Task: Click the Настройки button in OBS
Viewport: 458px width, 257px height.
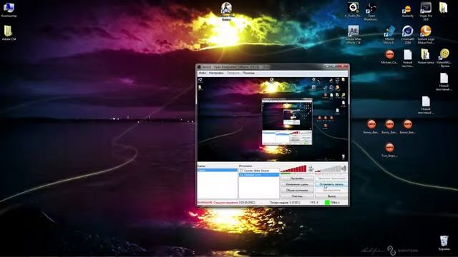Action: (x=297, y=178)
